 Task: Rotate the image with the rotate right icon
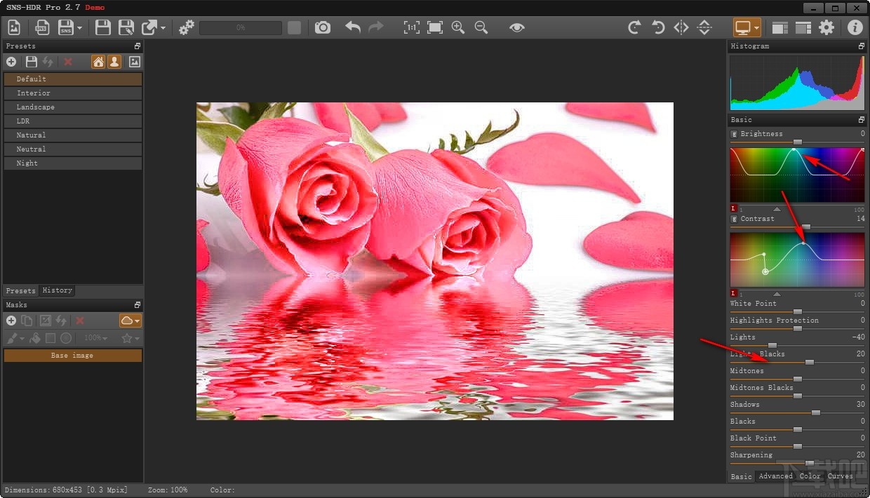click(634, 27)
